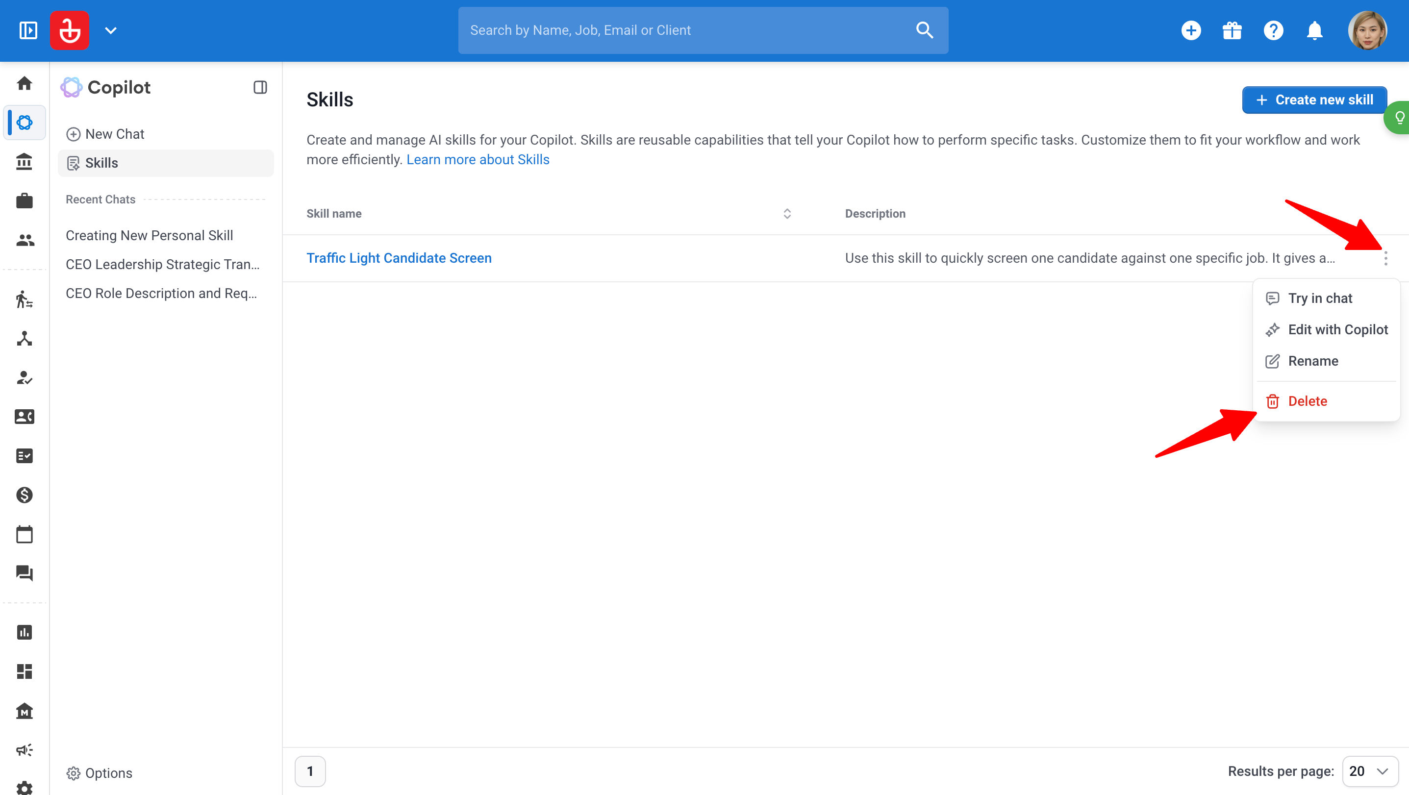Open the Learn more about Skills link
Viewport: 1409px width, 795px height.
pos(478,160)
